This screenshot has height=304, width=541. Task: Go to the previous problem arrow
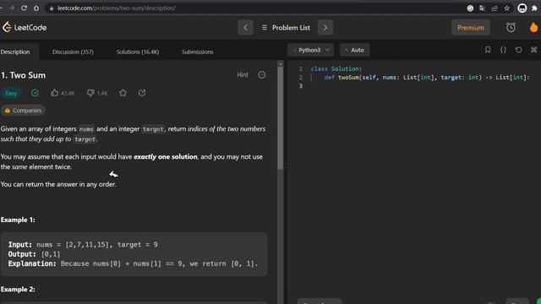pos(245,28)
